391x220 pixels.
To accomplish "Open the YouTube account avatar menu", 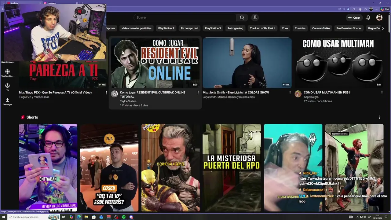I will coord(379,17).
